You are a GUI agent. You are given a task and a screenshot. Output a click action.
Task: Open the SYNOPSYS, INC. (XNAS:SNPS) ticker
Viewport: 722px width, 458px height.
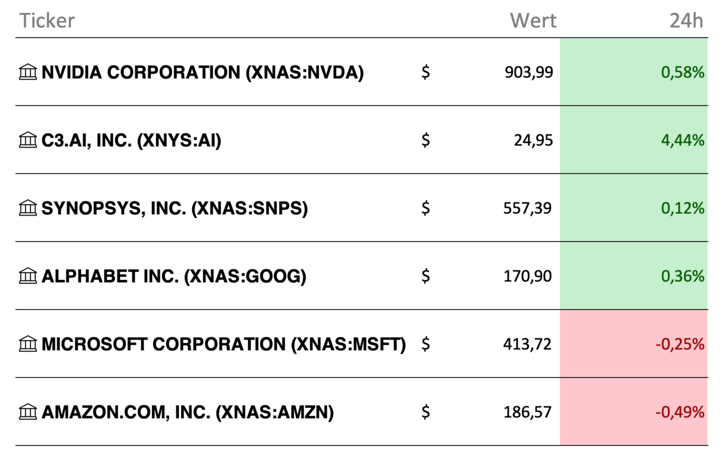click(x=175, y=209)
